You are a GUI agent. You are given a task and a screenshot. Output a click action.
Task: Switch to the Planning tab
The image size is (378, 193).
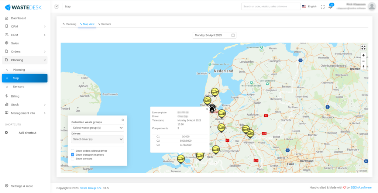click(x=69, y=24)
